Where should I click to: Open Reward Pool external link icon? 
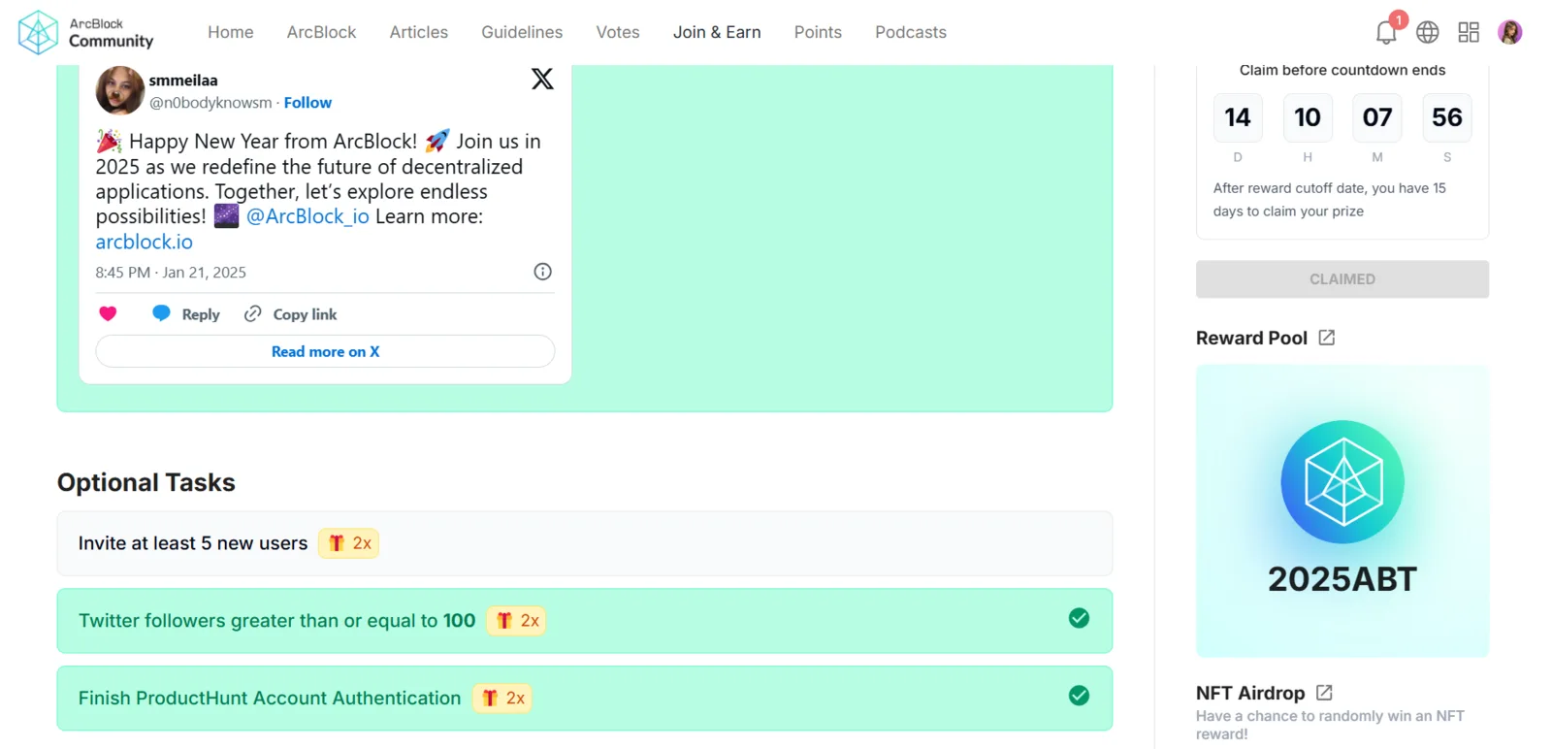tap(1327, 338)
